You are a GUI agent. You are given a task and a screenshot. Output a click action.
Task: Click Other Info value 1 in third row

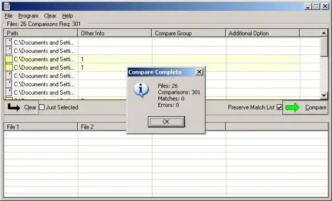coord(82,59)
